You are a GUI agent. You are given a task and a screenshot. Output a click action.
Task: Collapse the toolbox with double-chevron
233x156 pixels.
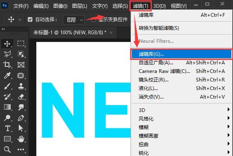[x=3, y=29]
